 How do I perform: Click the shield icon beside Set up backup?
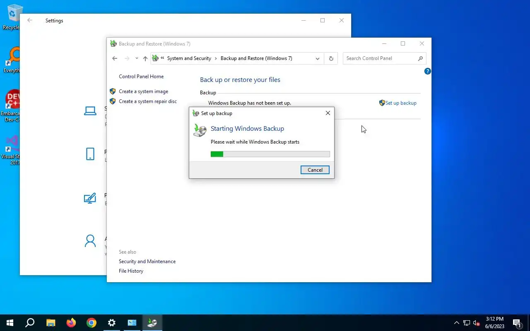point(382,103)
